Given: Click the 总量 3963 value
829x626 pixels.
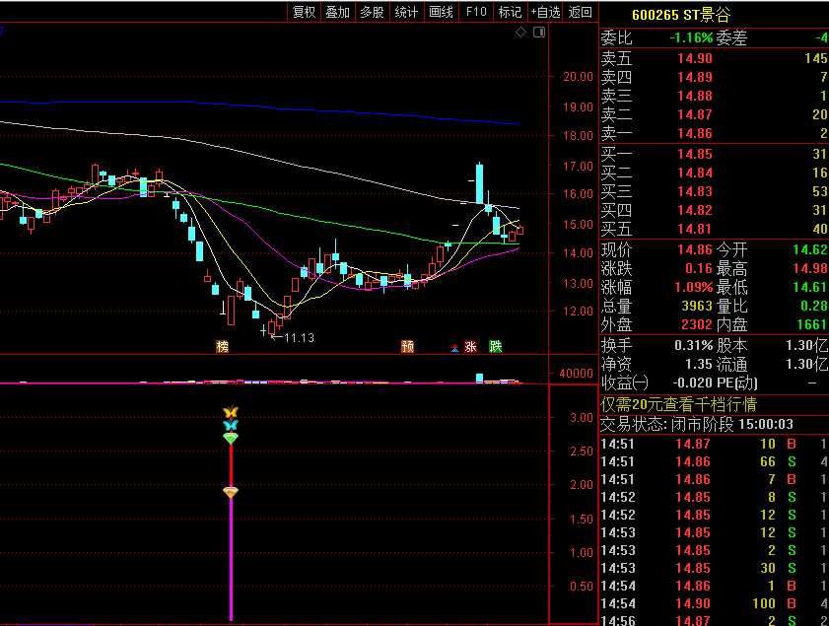Looking at the screenshot, I should (x=697, y=306).
